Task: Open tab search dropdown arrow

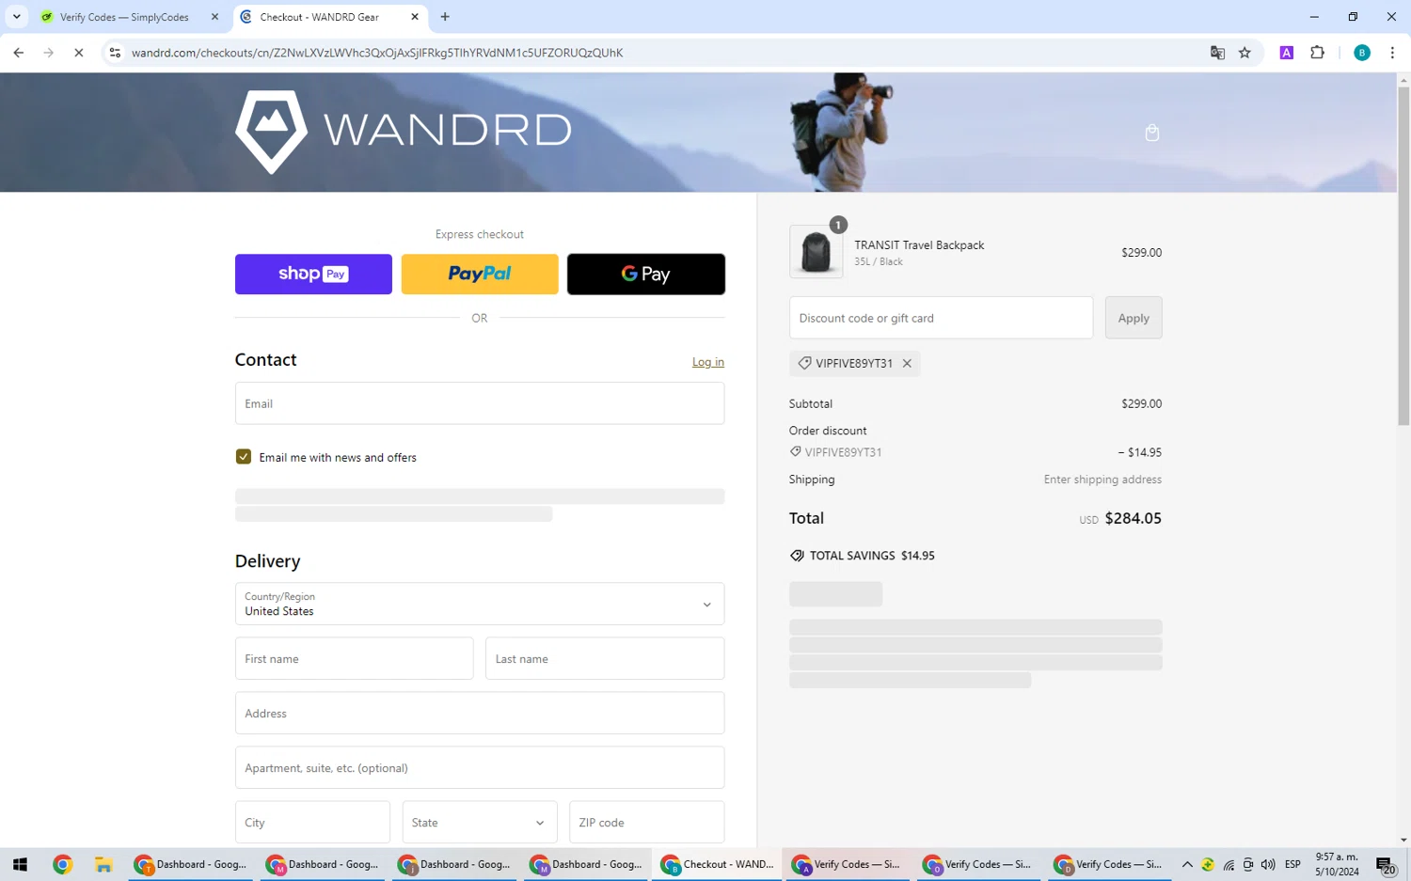Action: tap(16, 17)
